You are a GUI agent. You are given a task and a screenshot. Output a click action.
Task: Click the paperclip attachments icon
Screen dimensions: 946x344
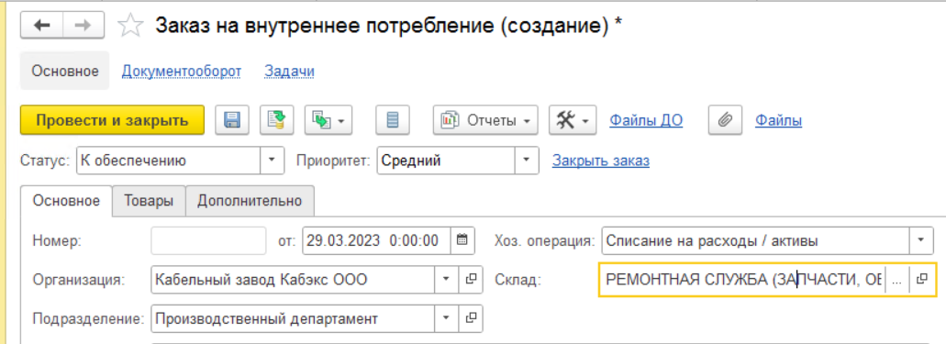point(725,120)
